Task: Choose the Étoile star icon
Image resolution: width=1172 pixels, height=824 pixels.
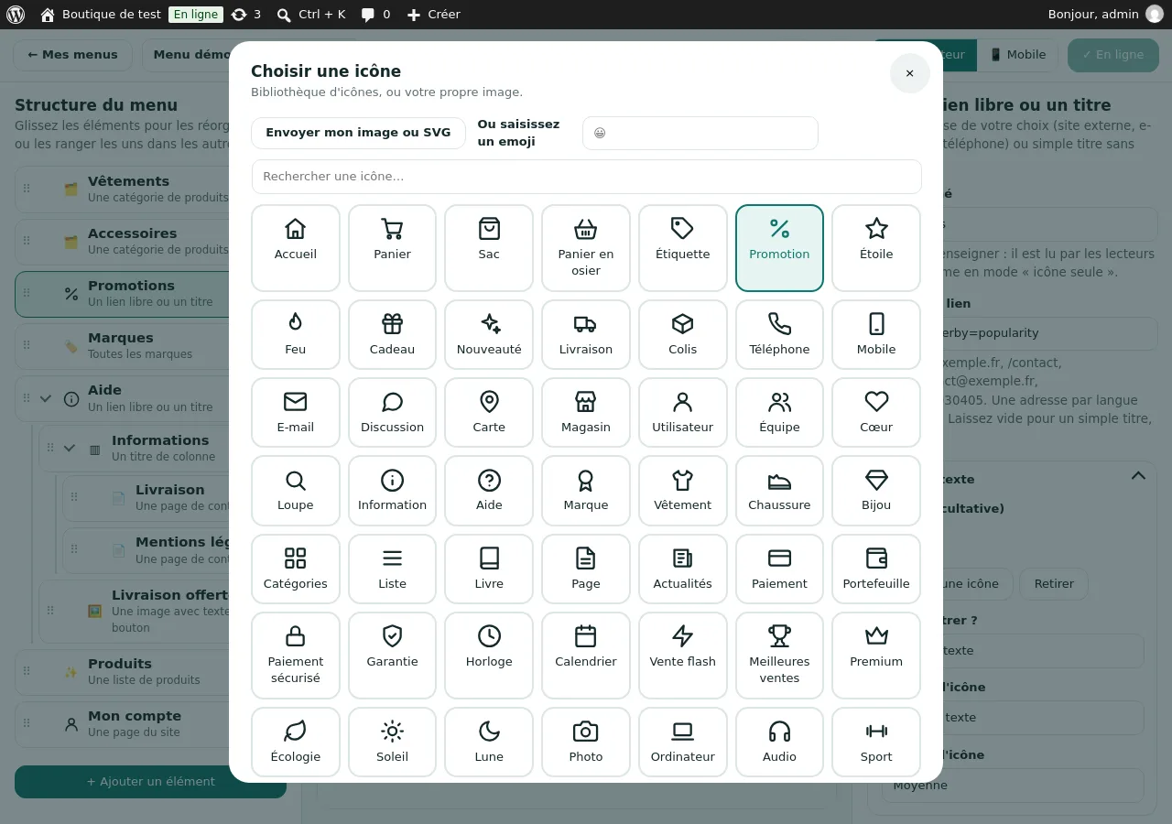Action: click(876, 248)
